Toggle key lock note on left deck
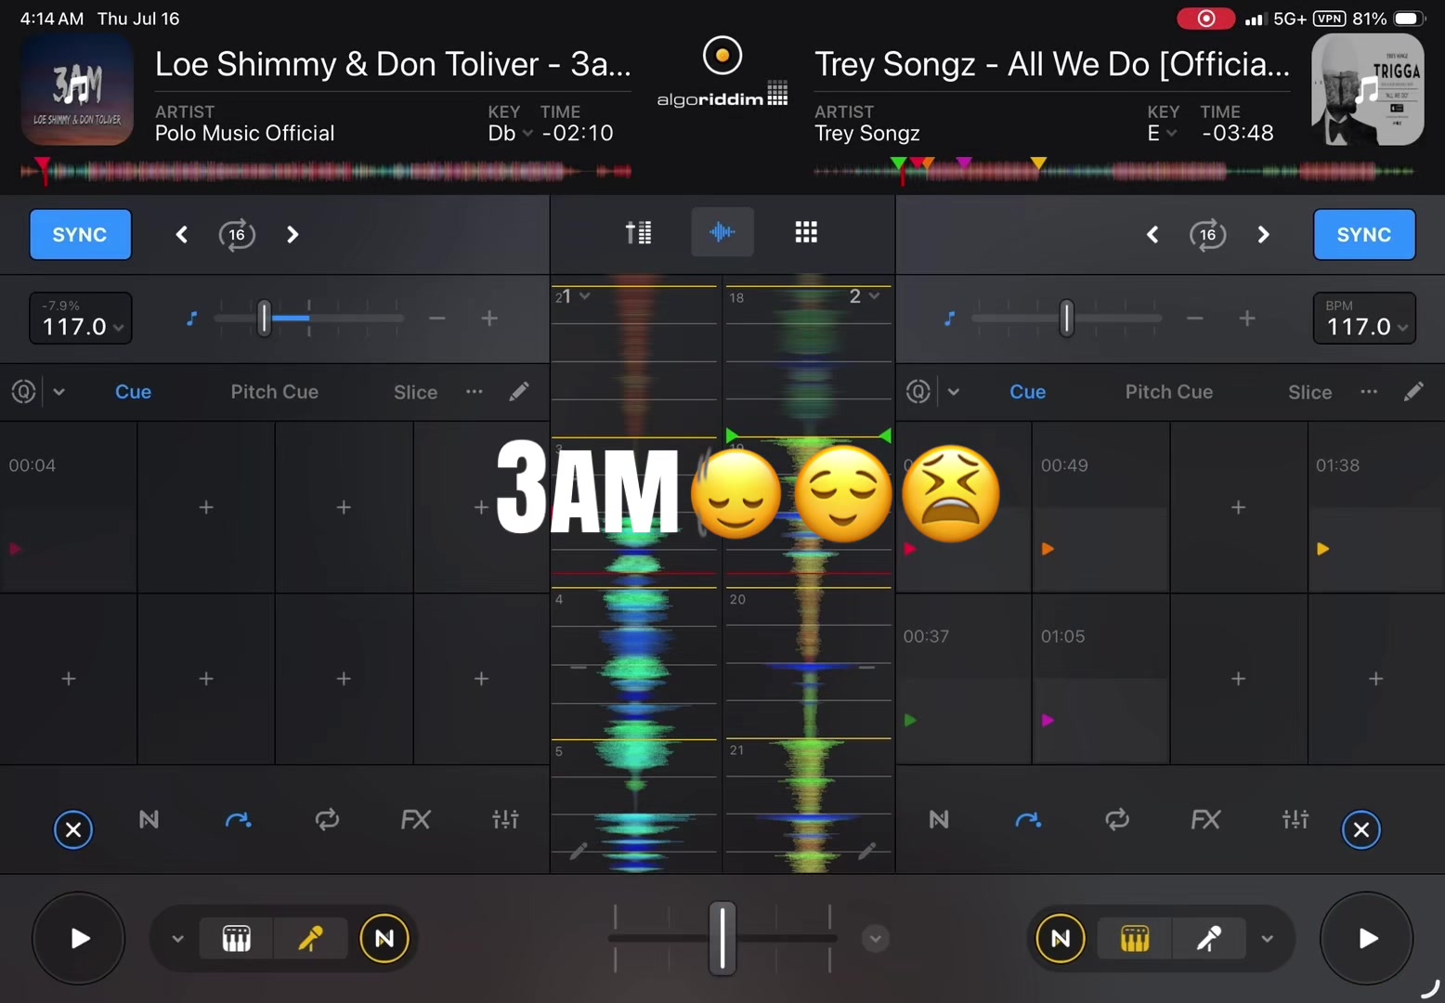 tap(191, 319)
